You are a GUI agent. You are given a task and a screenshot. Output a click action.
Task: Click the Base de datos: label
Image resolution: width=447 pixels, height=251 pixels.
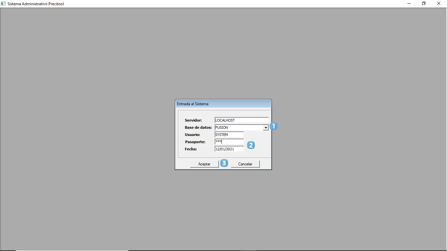coord(198,127)
